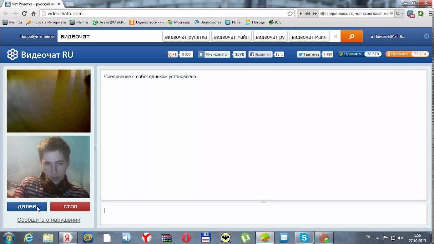Click the browser forward arrow

point(15,14)
